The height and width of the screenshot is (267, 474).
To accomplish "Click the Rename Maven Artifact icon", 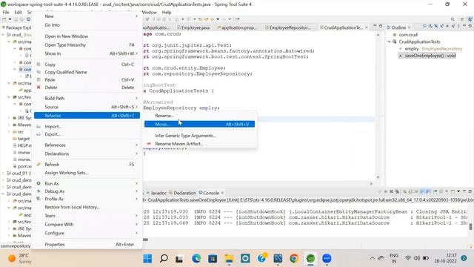I will [x=149, y=144].
